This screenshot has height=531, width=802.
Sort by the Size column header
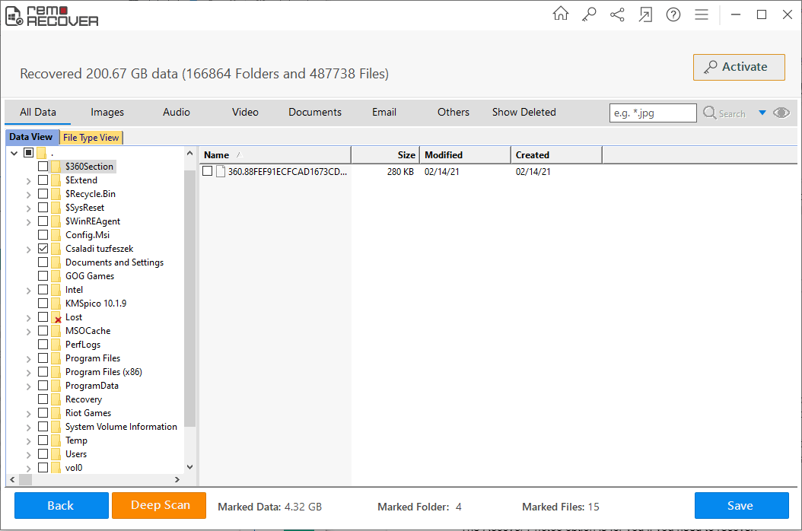pyautogui.click(x=385, y=155)
